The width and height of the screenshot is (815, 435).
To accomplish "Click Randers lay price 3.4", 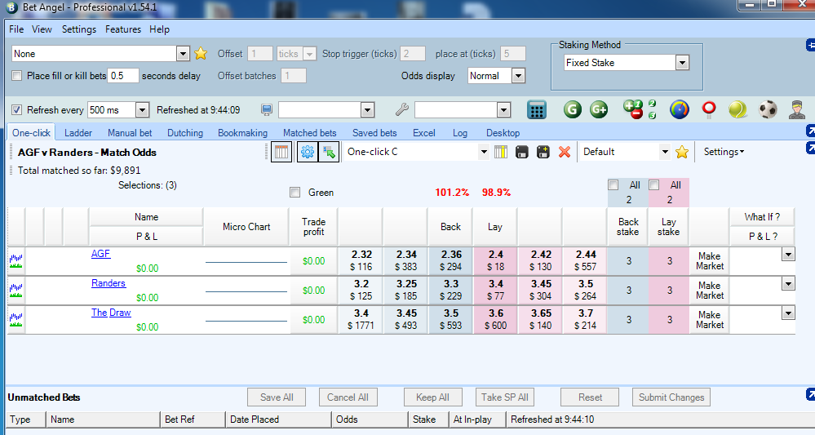I will [495, 290].
